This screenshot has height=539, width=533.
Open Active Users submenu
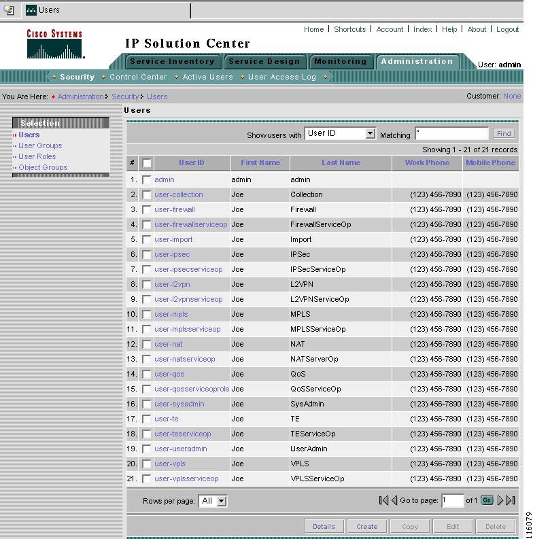tap(208, 77)
